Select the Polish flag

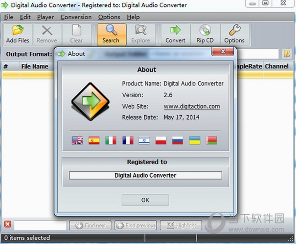pos(161,141)
